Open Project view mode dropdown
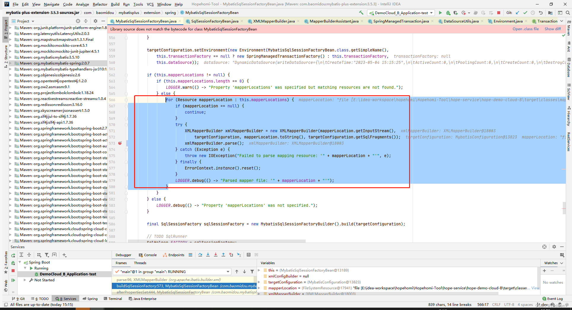The width and height of the screenshot is (572, 310). pos(33,21)
